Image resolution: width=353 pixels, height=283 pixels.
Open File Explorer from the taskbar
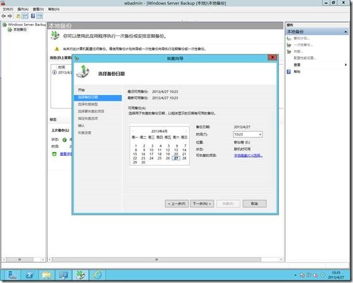tap(47, 275)
